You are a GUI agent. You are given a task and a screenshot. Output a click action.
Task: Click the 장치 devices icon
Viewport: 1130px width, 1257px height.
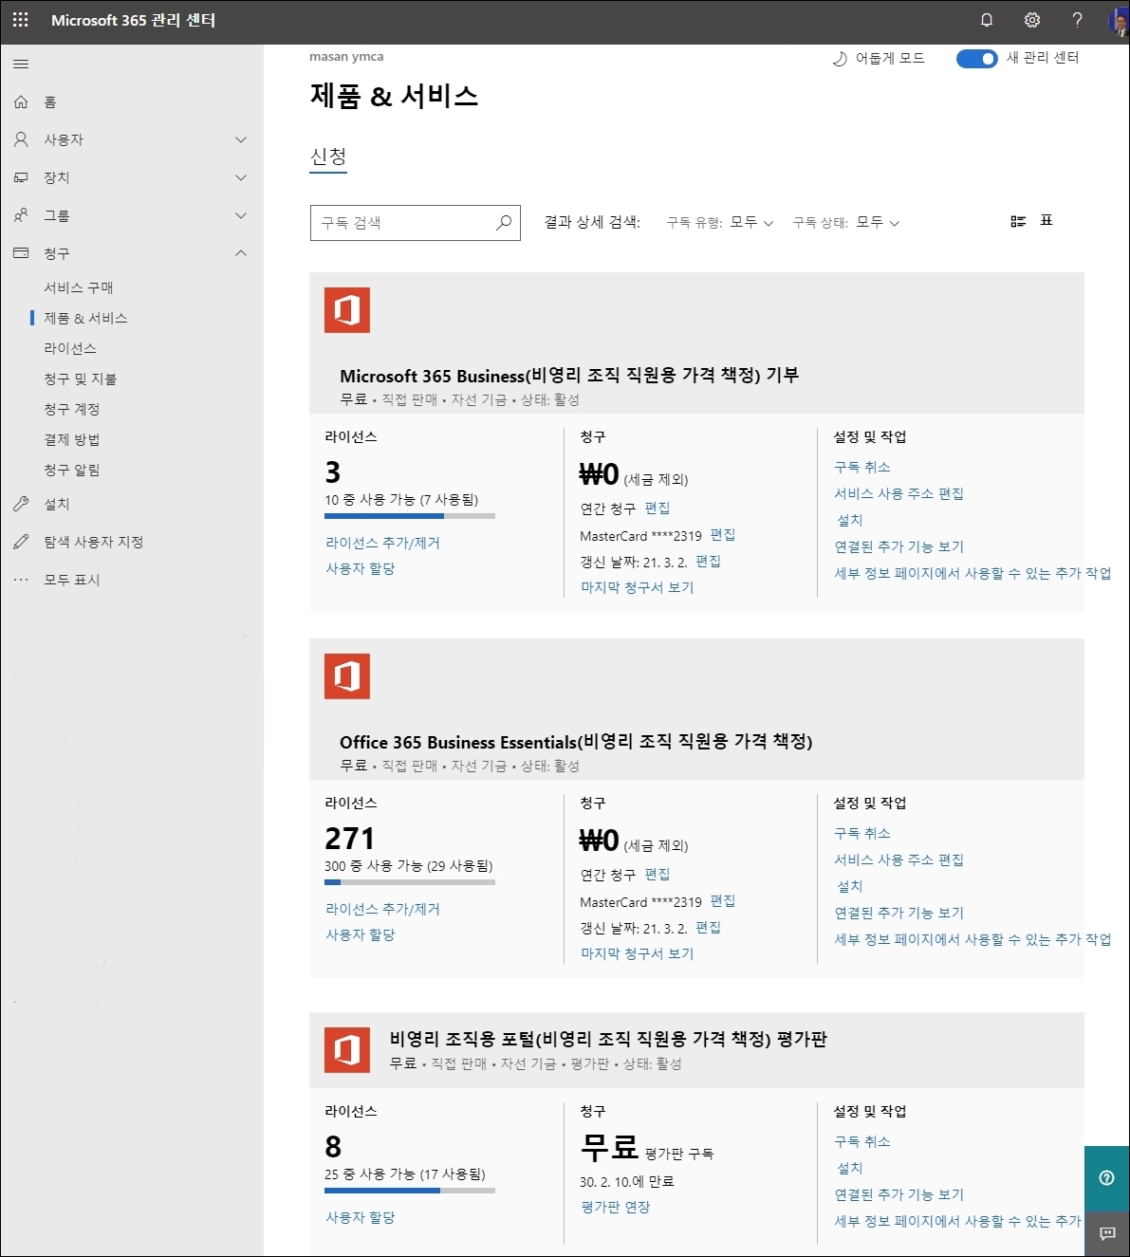coord(21,177)
